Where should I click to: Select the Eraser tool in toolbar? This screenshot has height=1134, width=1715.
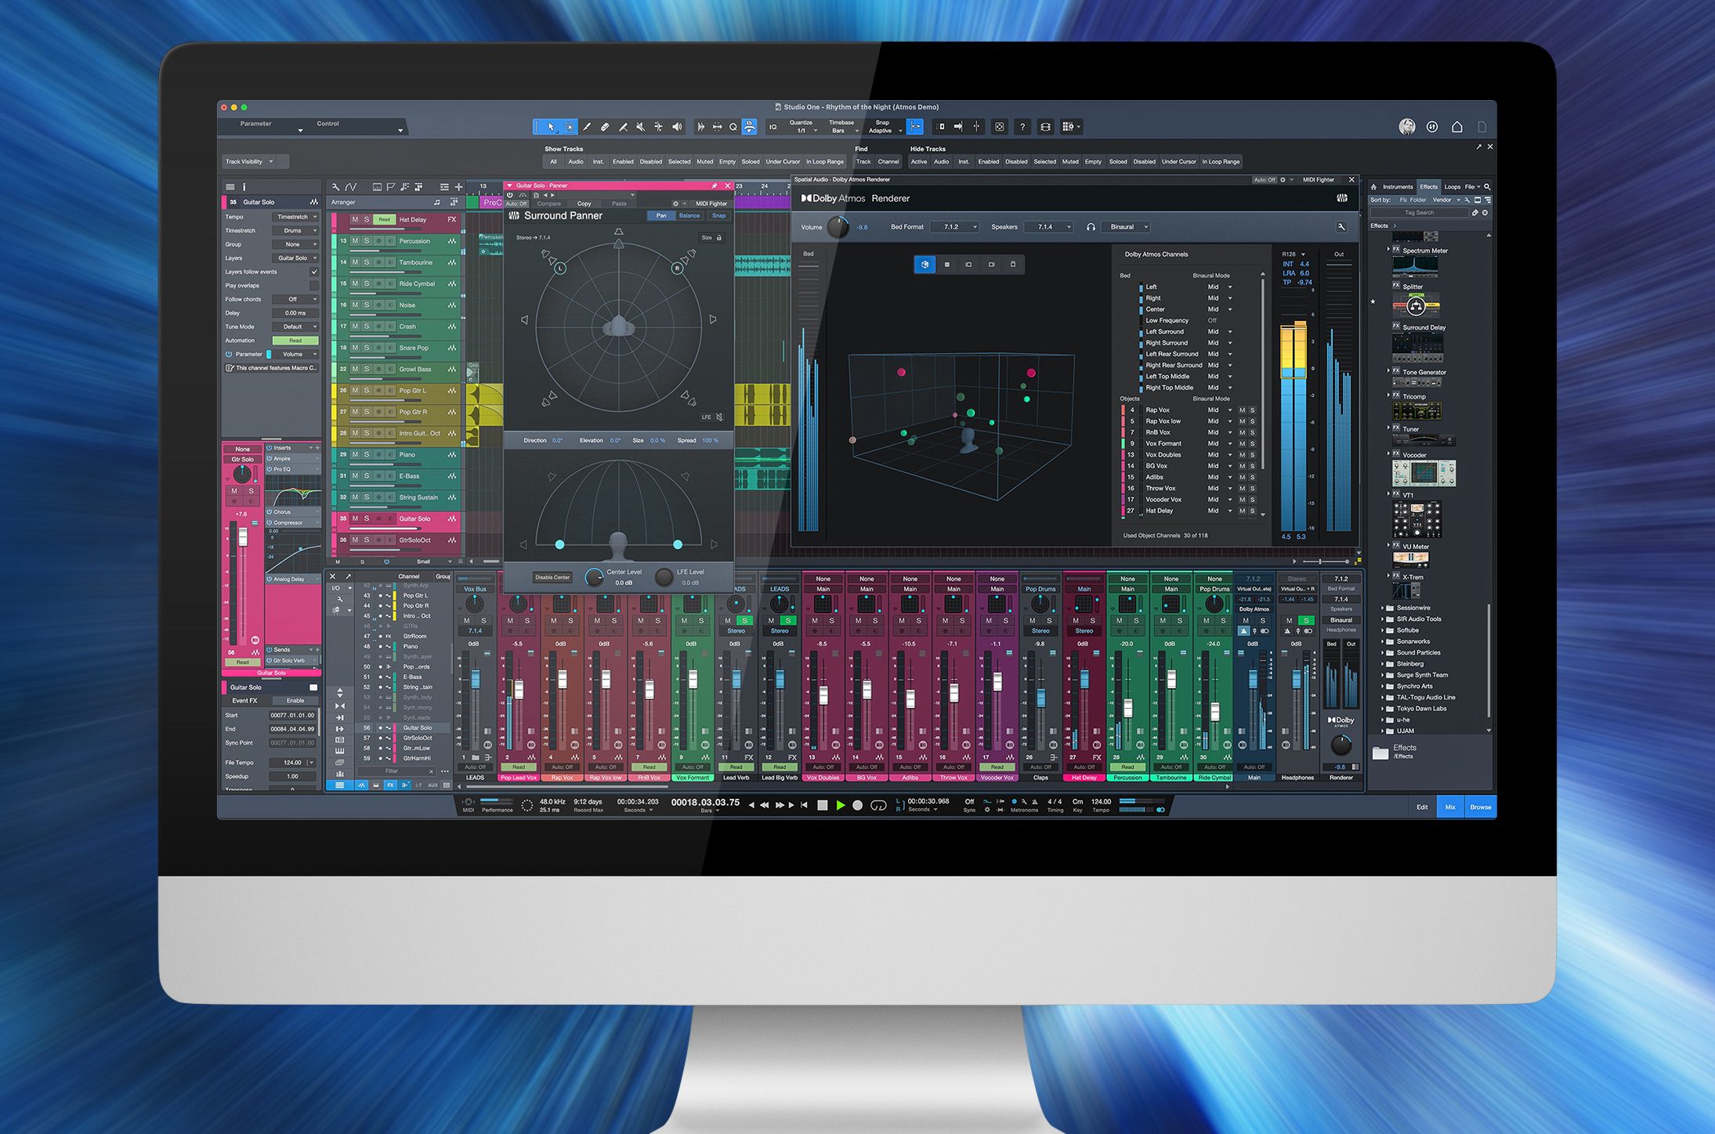click(605, 127)
